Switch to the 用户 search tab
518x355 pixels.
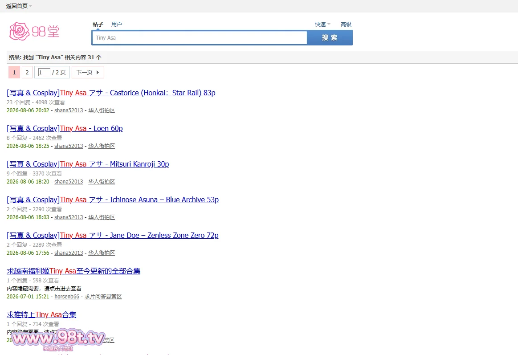pyautogui.click(x=116, y=24)
